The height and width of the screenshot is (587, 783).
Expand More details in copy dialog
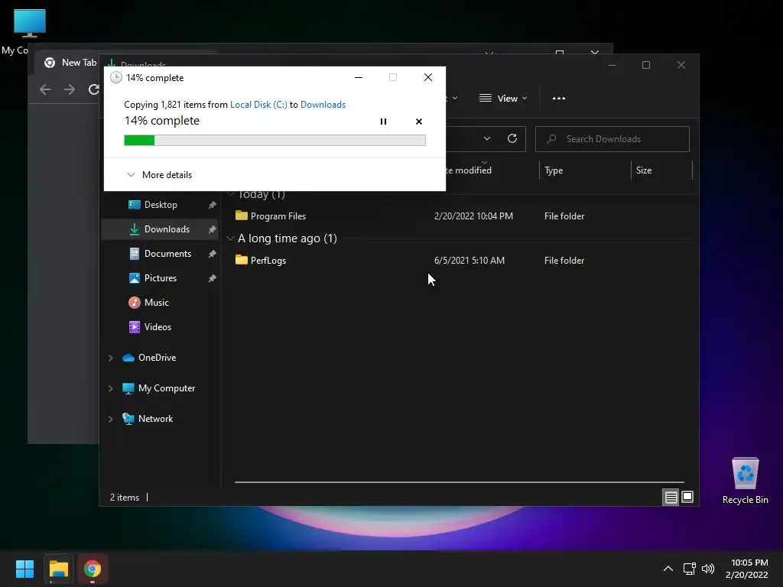click(159, 175)
